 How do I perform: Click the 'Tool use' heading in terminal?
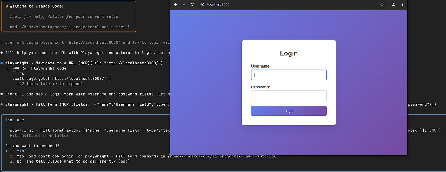pos(14,120)
